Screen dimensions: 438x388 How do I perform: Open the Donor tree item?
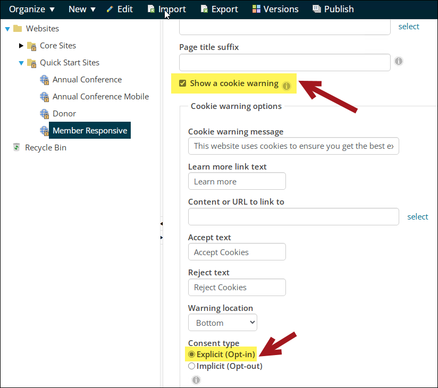coord(64,114)
